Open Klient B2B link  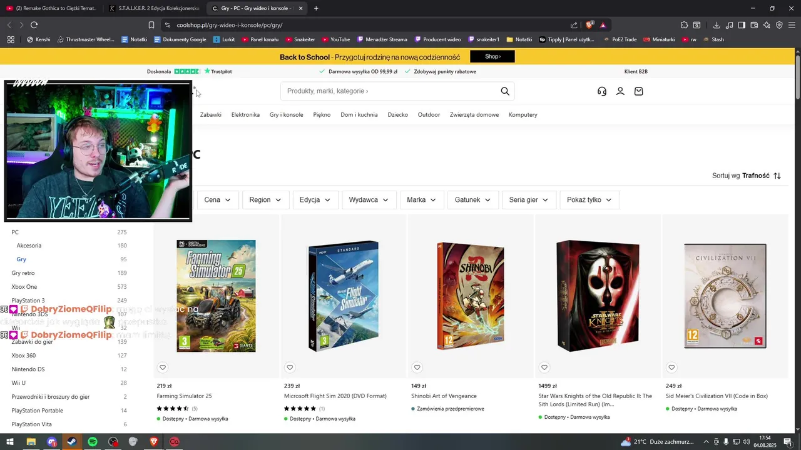point(636,71)
